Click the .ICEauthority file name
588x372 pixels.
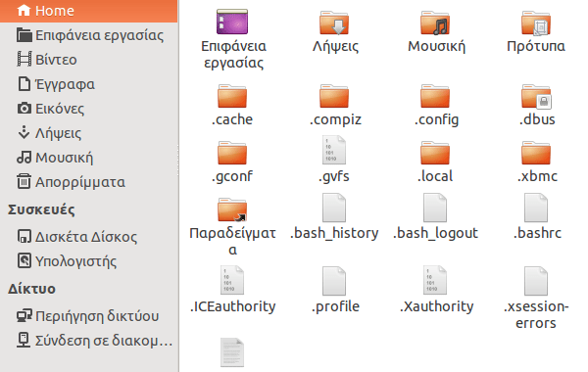232,306
